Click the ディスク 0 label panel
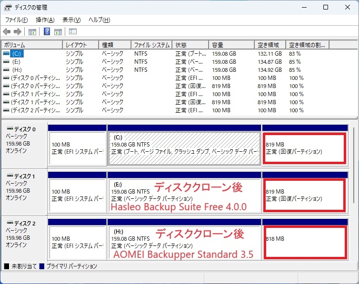The width and height of the screenshot is (359, 284). pyautogui.click(x=24, y=145)
